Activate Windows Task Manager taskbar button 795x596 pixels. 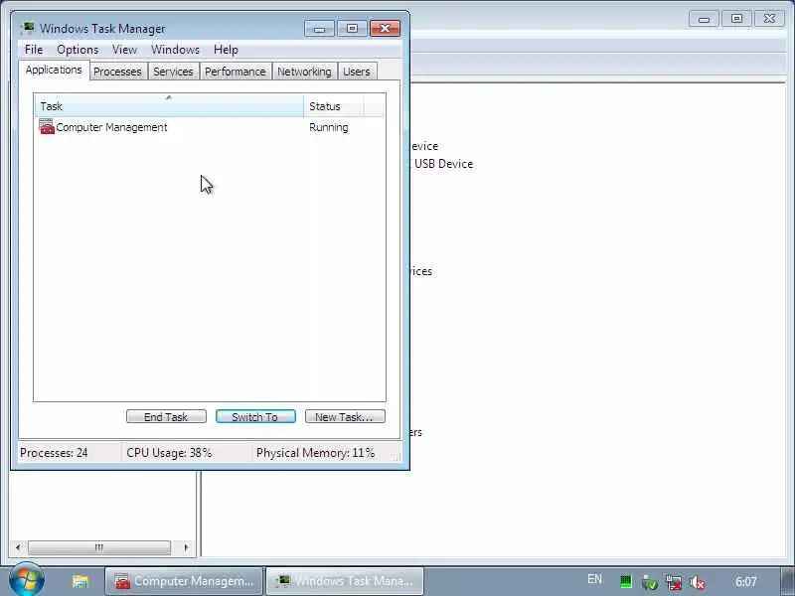(345, 581)
